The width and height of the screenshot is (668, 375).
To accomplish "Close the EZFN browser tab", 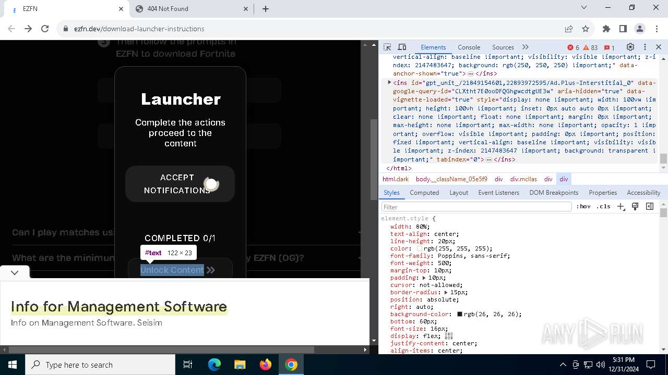I will (x=121, y=9).
